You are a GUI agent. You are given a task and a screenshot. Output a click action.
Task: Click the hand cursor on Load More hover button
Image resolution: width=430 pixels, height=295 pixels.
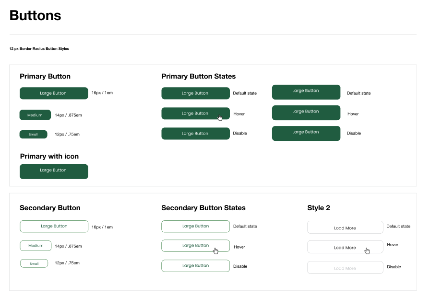point(367,250)
